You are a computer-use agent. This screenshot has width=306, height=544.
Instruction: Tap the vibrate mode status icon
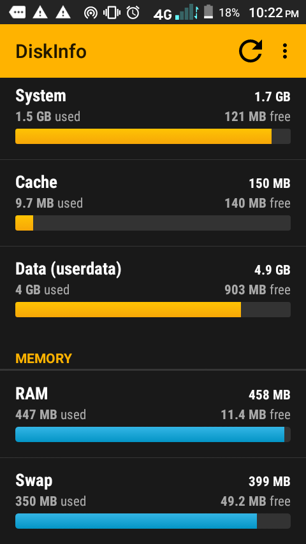pos(112,13)
